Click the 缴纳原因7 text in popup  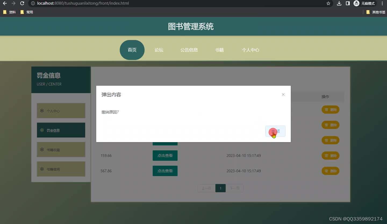pyautogui.click(x=110, y=112)
